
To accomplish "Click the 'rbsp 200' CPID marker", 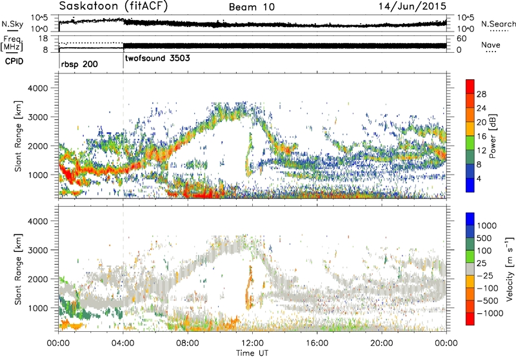I will click(79, 64).
